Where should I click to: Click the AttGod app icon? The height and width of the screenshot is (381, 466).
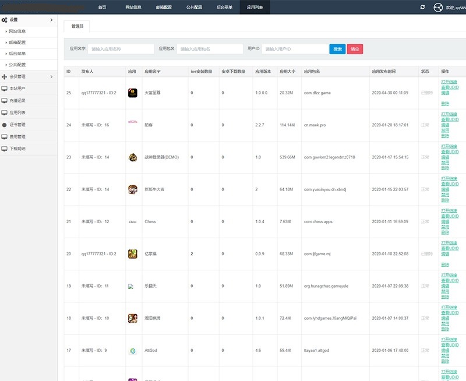(132, 351)
